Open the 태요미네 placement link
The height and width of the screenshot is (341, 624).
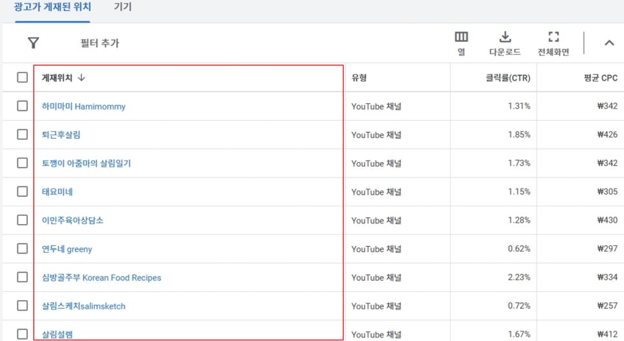[57, 192]
